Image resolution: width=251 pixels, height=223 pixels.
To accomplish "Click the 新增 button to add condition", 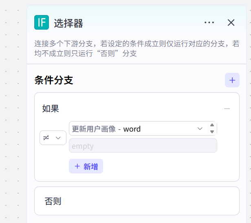I will [86, 166].
